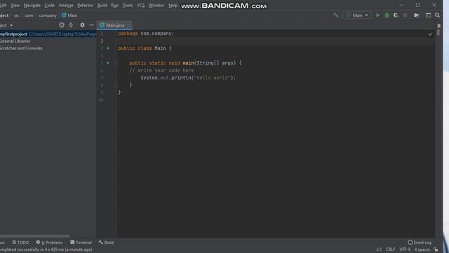Open the Window menu
This screenshot has width=449, height=253.
click(156, 6)
